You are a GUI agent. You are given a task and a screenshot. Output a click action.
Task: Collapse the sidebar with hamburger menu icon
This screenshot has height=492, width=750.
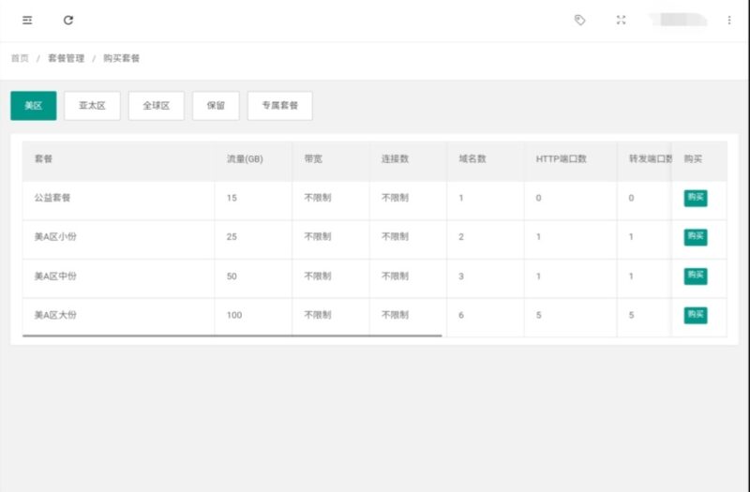27,20
